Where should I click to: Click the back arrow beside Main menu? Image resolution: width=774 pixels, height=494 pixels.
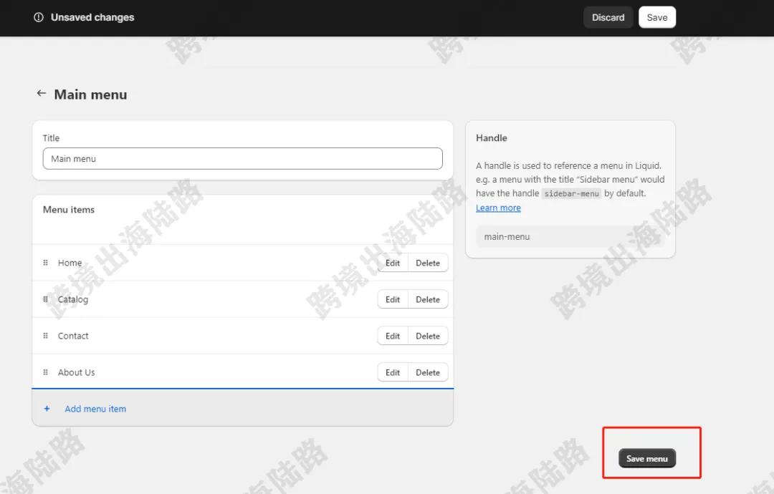click(x=42, y=93)
